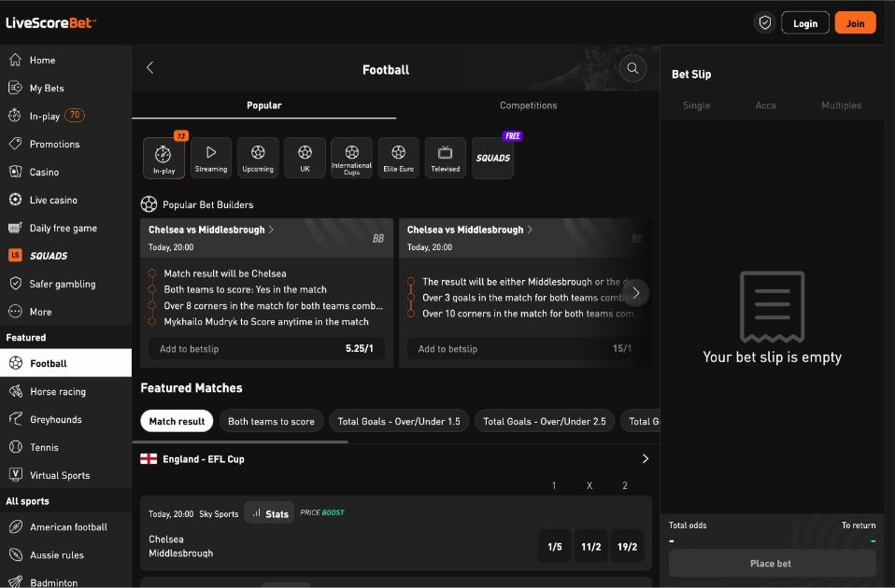Viewport: 895px width, 588px height.
Task: Click the Join button
Action: [855, 22]
